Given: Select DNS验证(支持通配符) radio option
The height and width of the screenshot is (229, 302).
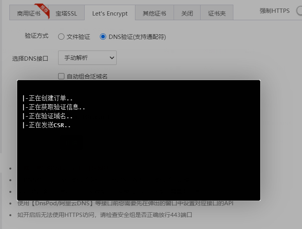Looking at the screenshot, I should tap(103, 37).
